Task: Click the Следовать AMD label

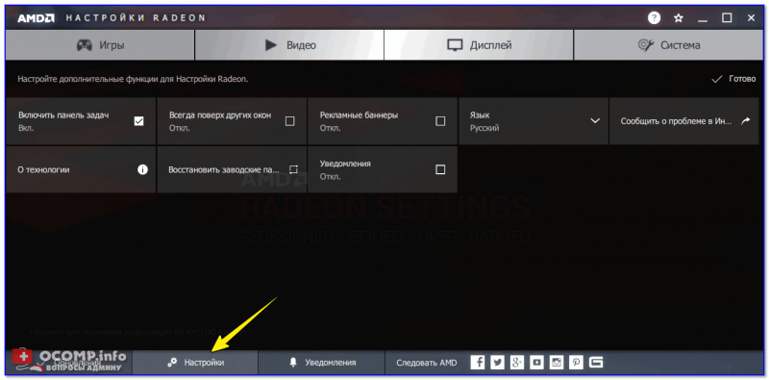Action: (426, 363)
